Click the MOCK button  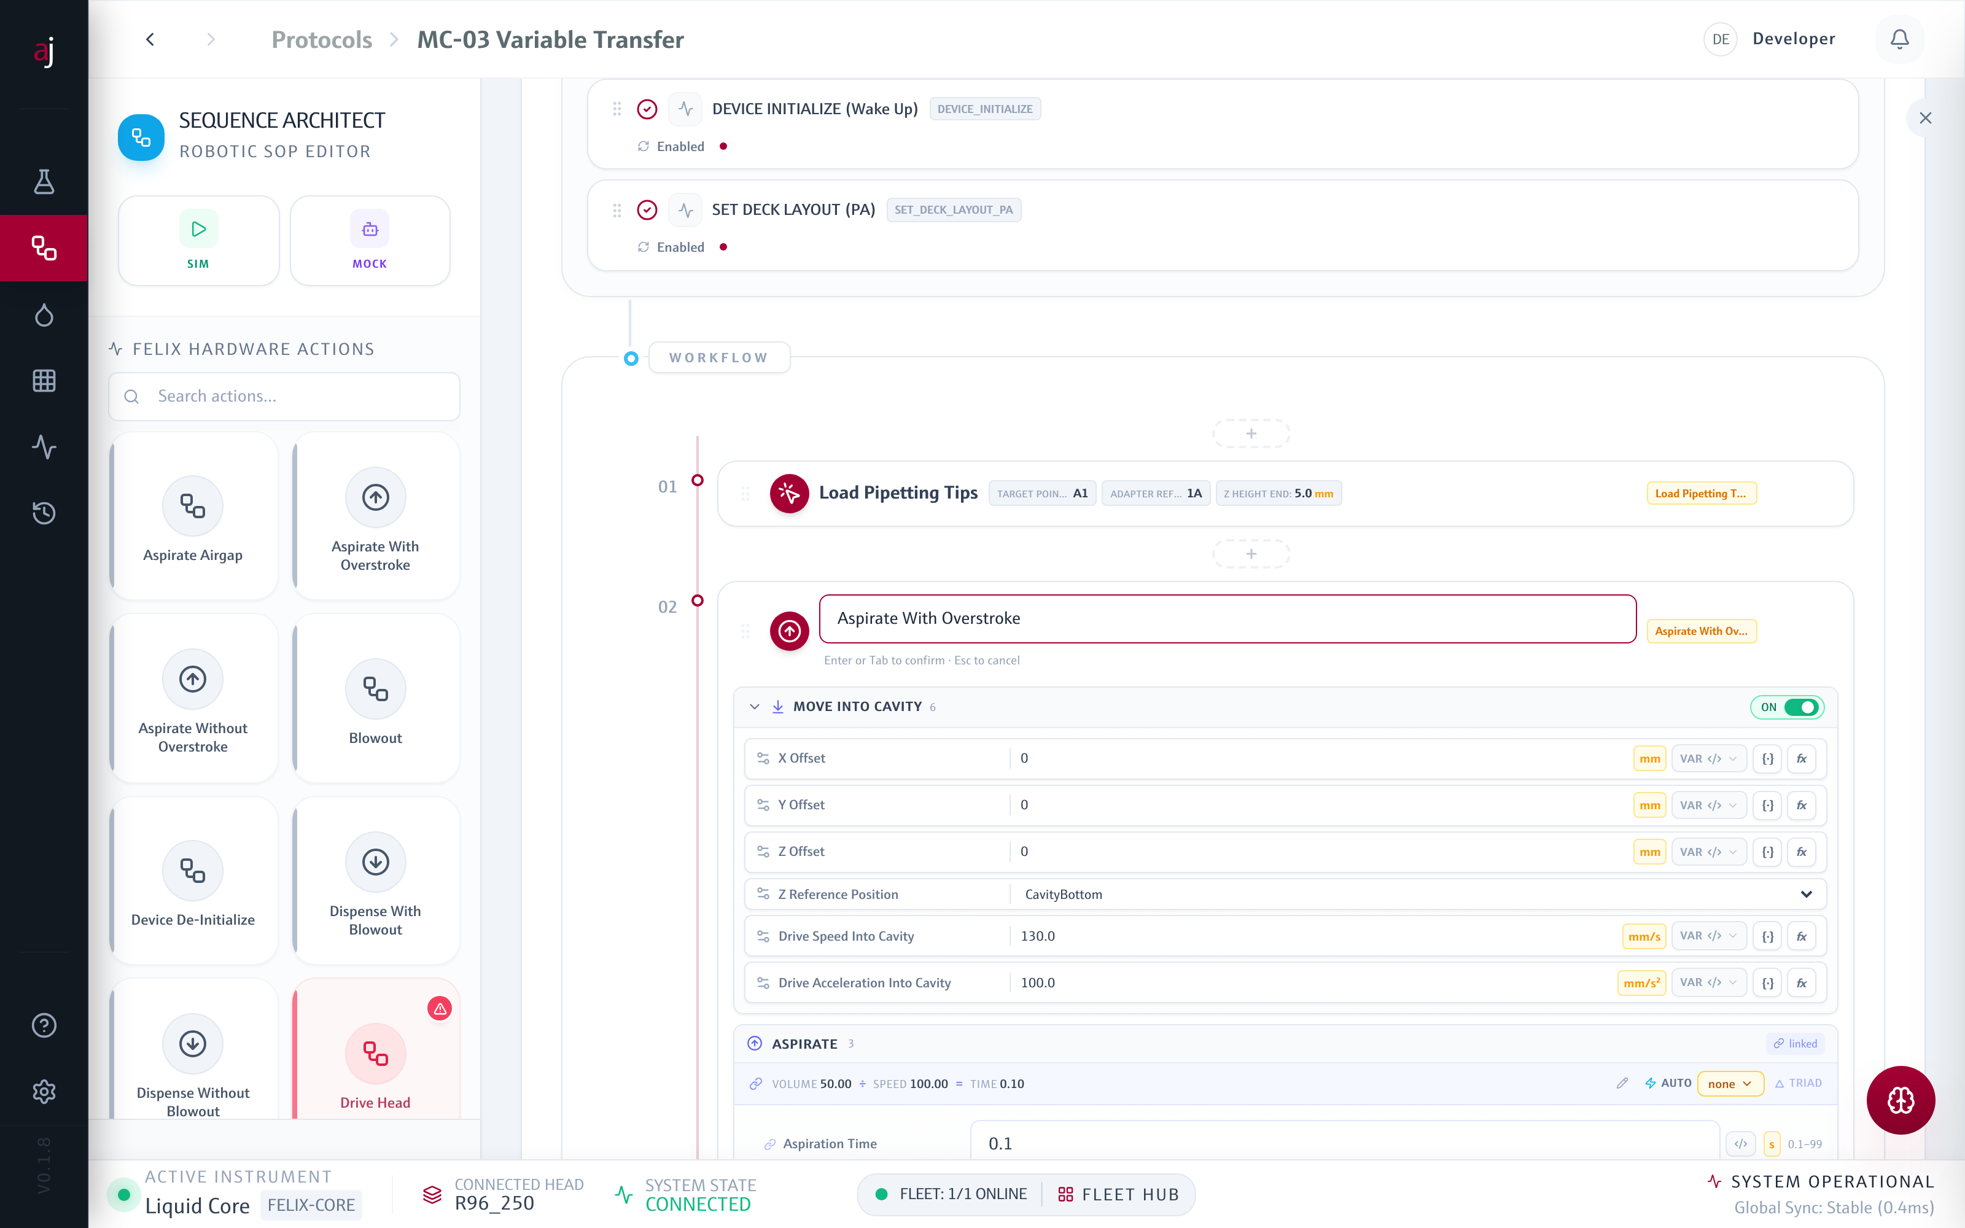click(x=370, y=241)
